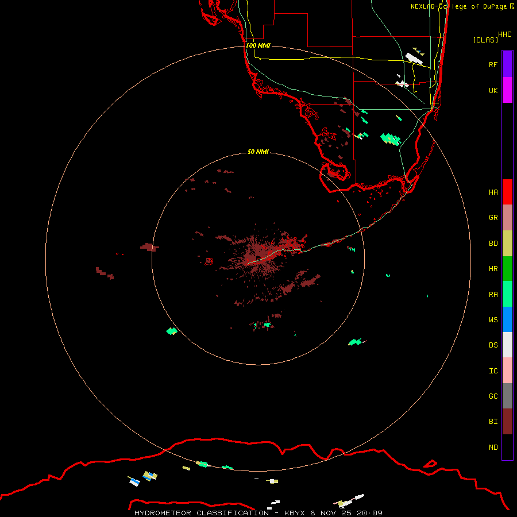Click the ND legend label
Viewport: 517px width, 517px height.
point(493,447)
